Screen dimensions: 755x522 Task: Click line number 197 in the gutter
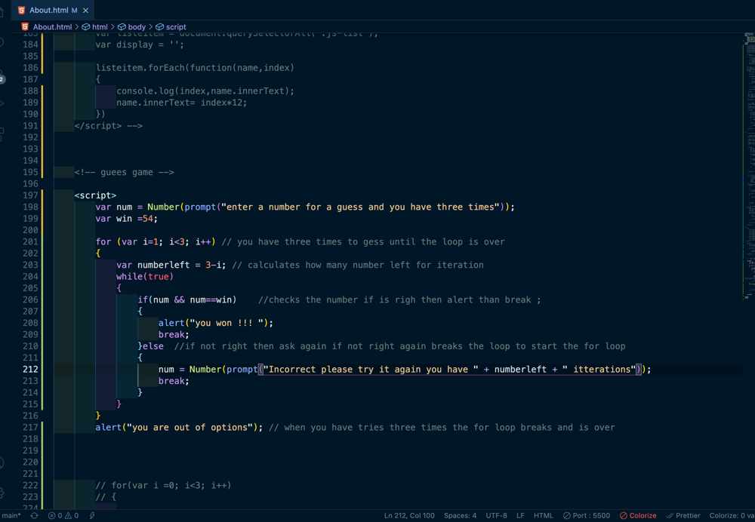tap(30, 195)
